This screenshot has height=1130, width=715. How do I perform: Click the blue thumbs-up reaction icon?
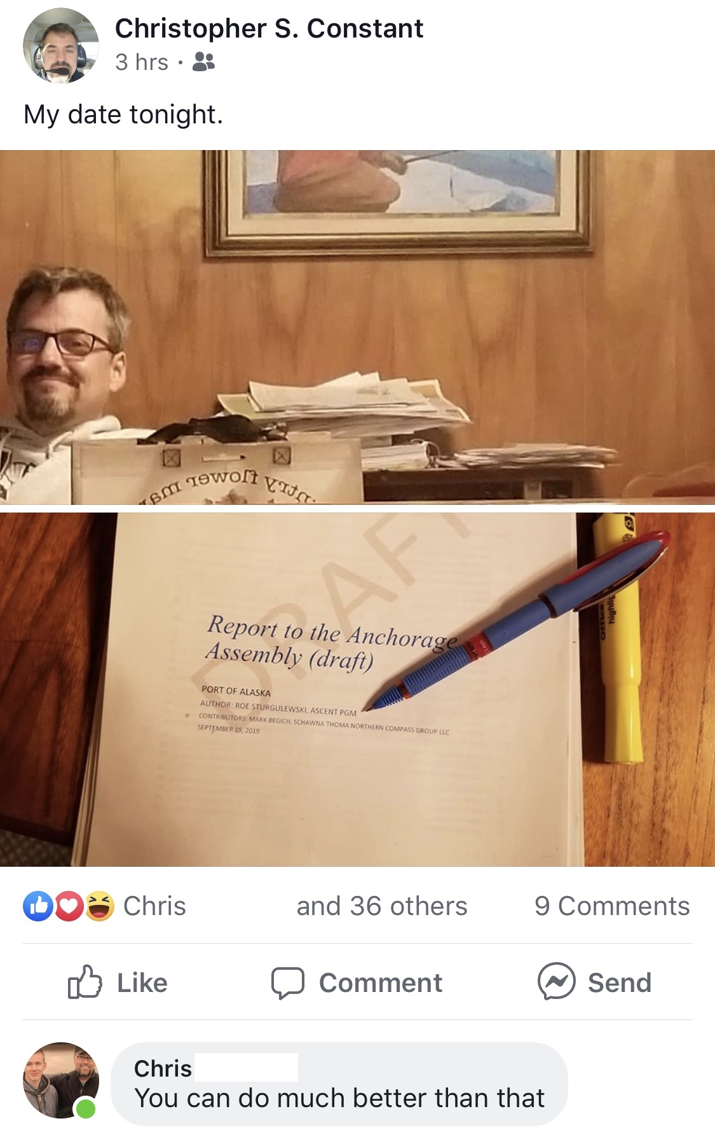[x=38, y=906]
